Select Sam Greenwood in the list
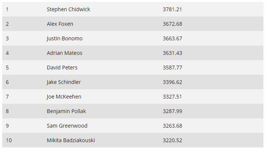 pyautogui.click(x=67, y=126)
